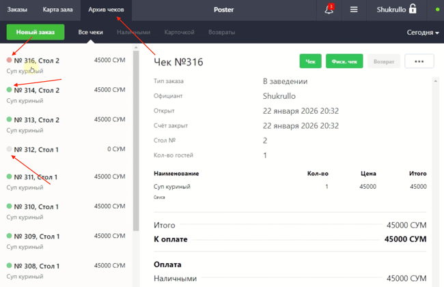Image resolution: width=444 pixels, height=287 pixels.
Task: Click the green Чек button
Action: [x=310, y=61]
